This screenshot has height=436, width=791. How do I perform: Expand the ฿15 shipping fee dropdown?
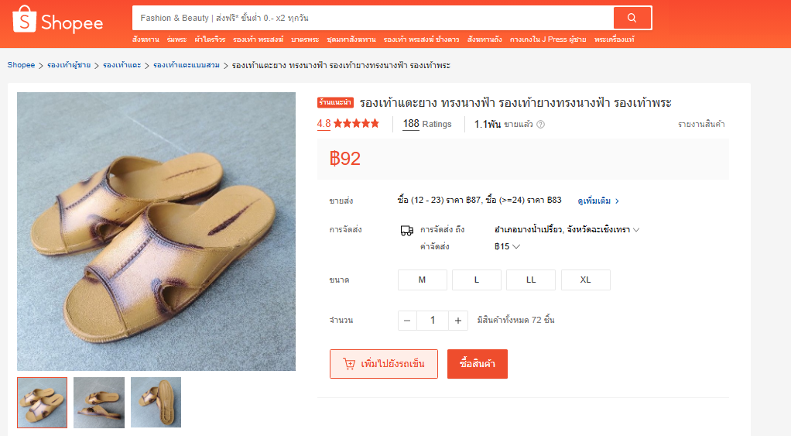pyautogui.click(x=507, y=247)
